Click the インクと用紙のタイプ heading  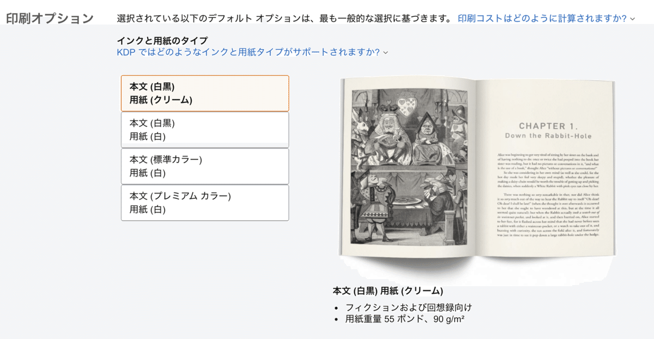(162, 40)
